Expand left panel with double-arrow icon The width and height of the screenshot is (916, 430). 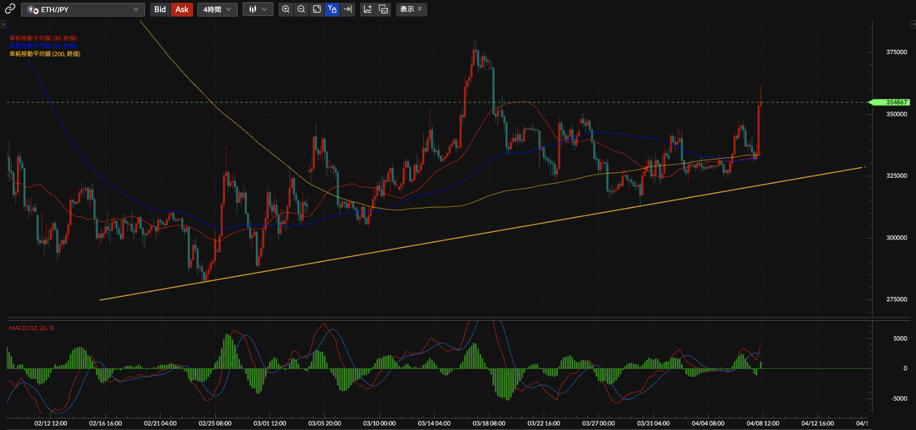[x=3, y=24]
